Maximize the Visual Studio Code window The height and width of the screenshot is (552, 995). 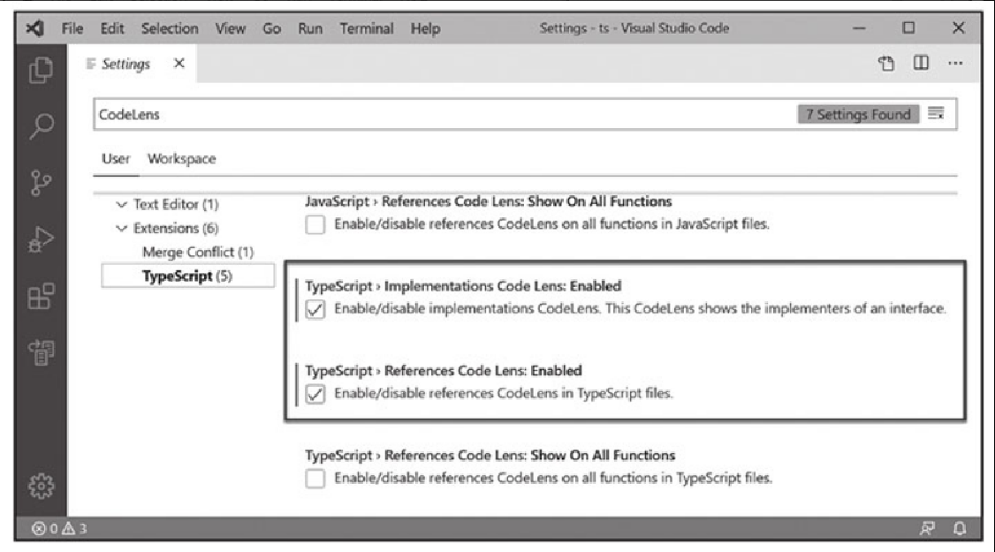(908, 28)
